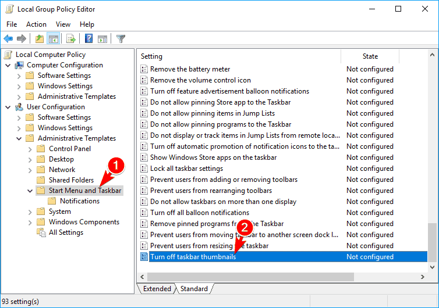Screen dimensions: 439x308
Task: Toggle Show/Hide Console Tree toolbar icon
Action: 53,39
